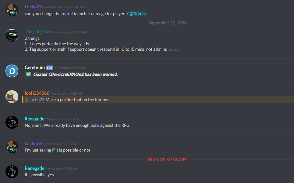Click the lool1234566 username

[37, 93]
